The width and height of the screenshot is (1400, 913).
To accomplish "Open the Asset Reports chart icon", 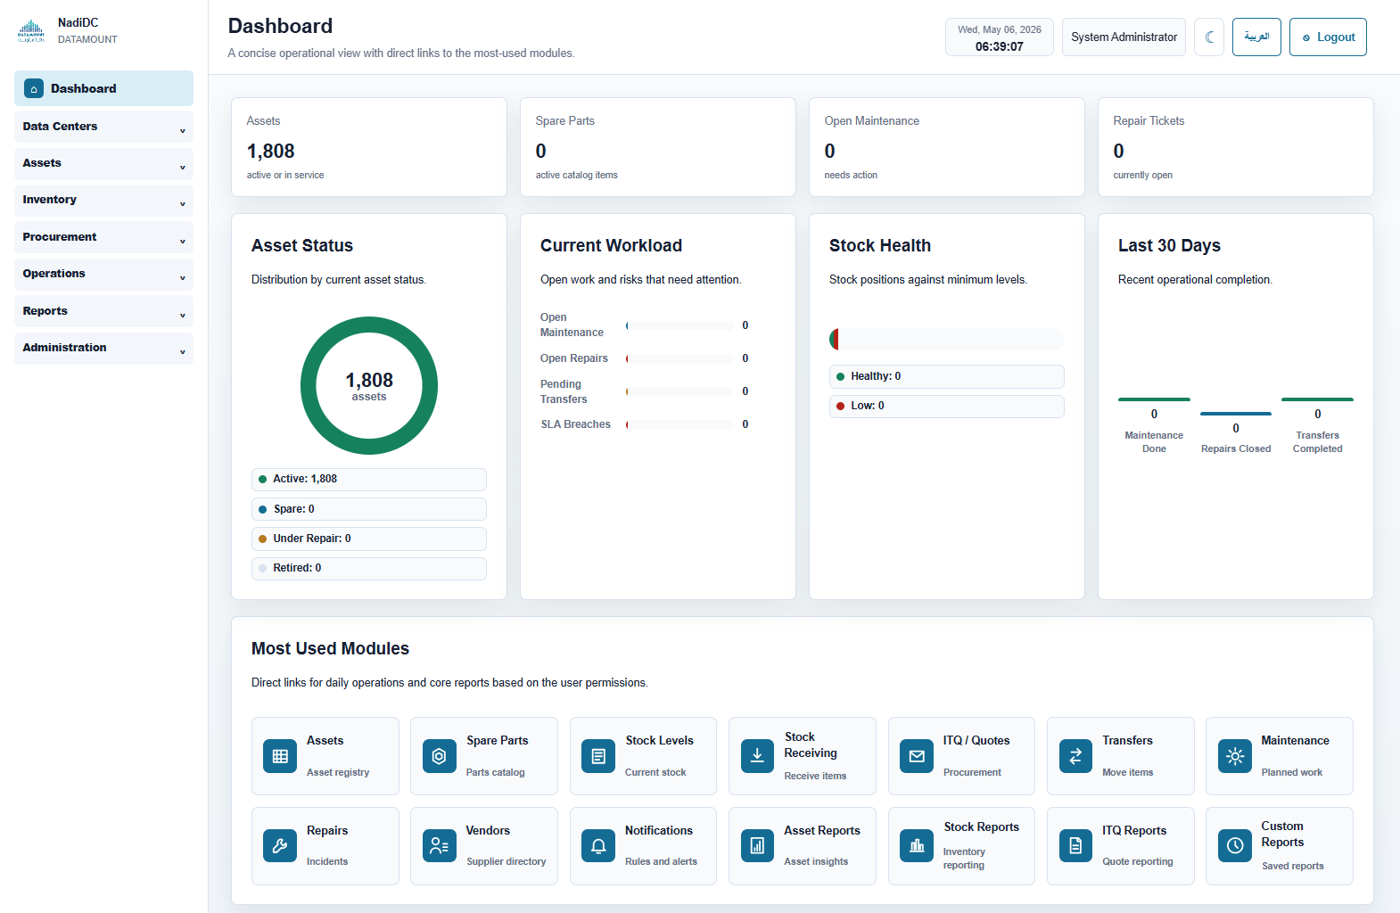I will [x=757, y=846].
